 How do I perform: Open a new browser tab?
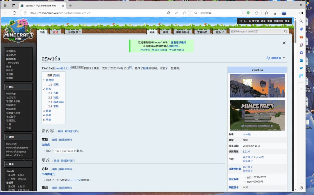(x=70, y=6)
